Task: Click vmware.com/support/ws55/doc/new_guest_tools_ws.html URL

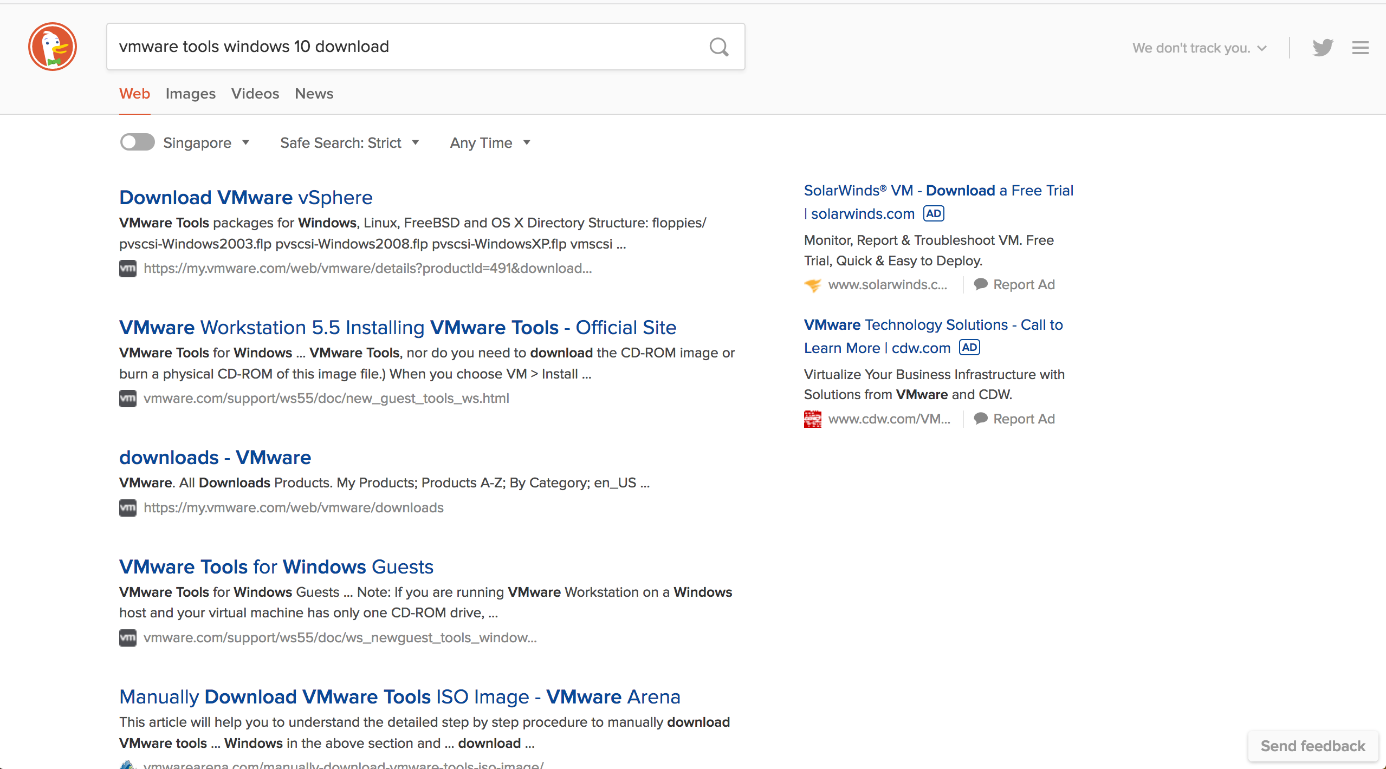Action: pos(326,399)
